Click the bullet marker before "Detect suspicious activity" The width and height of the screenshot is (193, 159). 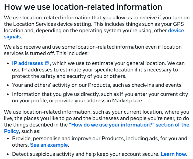click(8, 154)
